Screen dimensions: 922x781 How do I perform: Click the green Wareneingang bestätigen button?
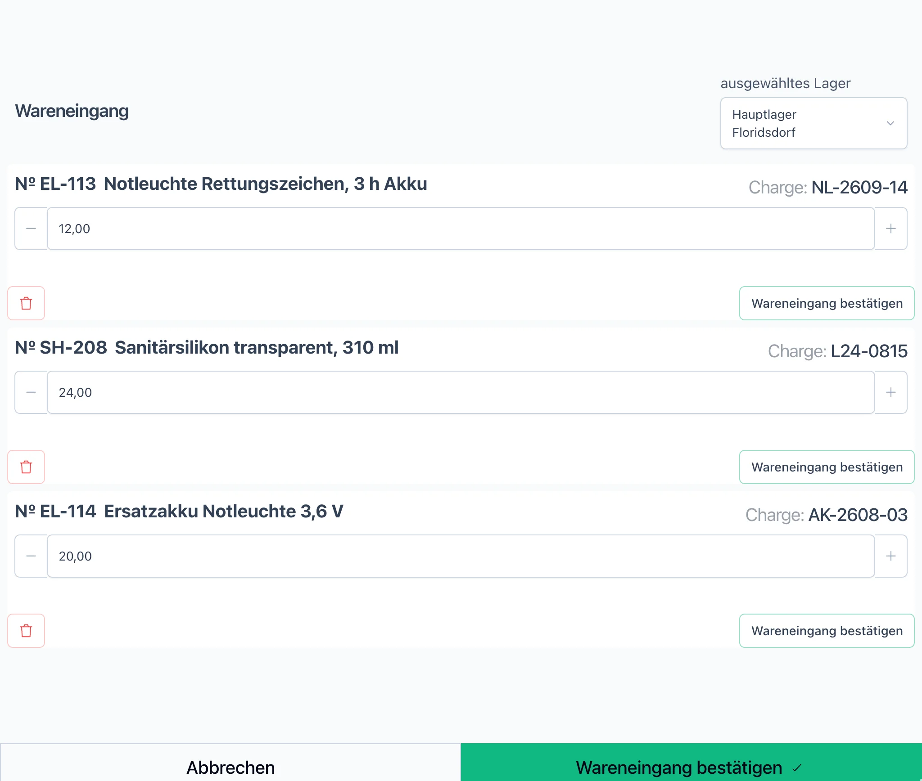point(691,763)
